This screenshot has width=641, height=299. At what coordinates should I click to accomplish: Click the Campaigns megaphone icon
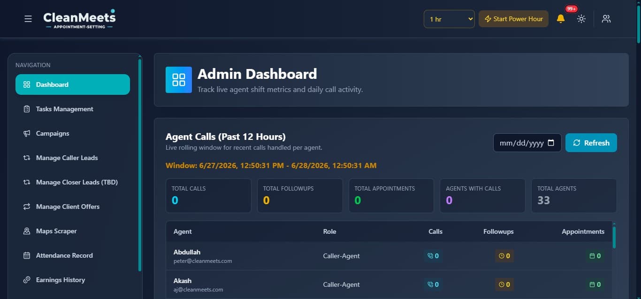(x=27, y=133)
